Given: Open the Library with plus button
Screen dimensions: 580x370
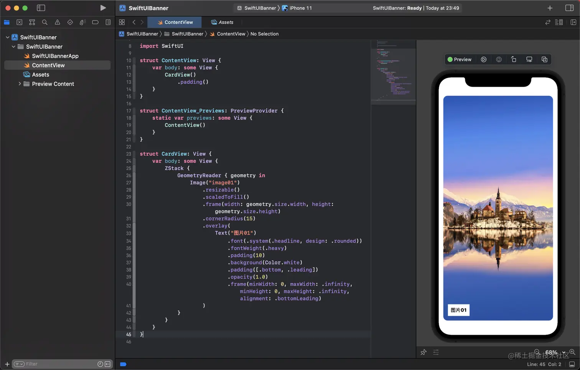Looking at the screenshot, I should [x=550, y=8].
